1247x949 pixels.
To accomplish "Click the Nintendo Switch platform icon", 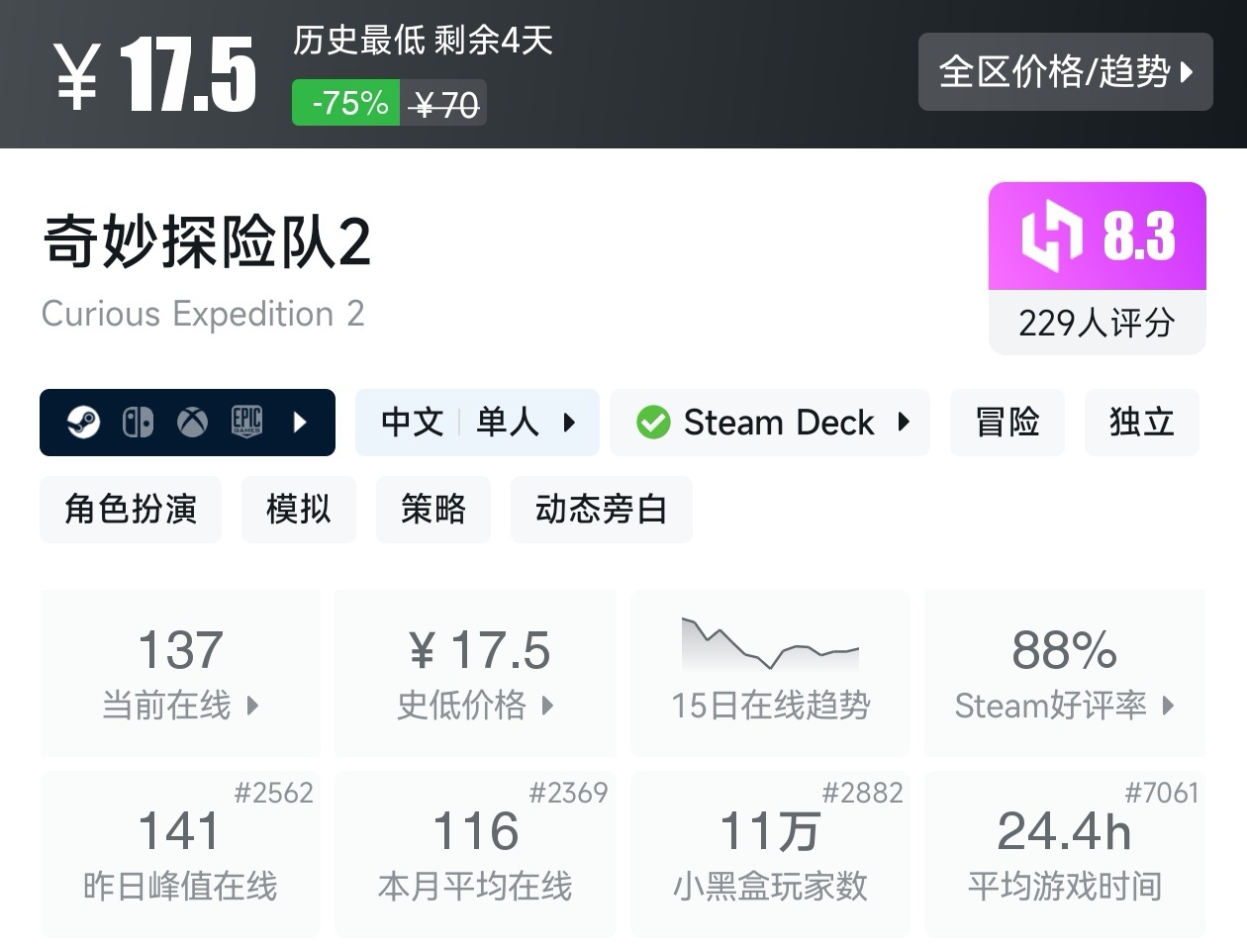I will pyautogui.click(x=138, y=423).
